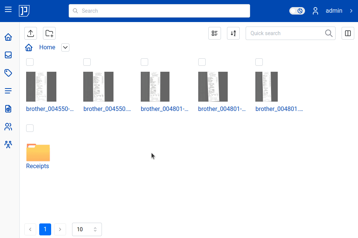Check the first brother_004550 document checkbox

tap(30, 62)
